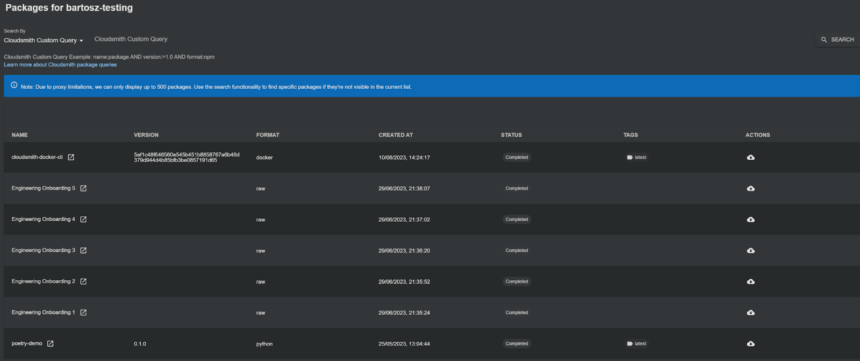Select the Engineering Onboarding 3 name

[44, 250]
